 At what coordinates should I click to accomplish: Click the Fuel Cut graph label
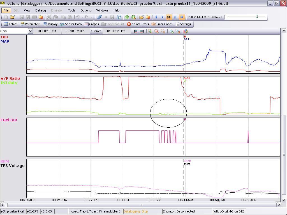(9, 120)
